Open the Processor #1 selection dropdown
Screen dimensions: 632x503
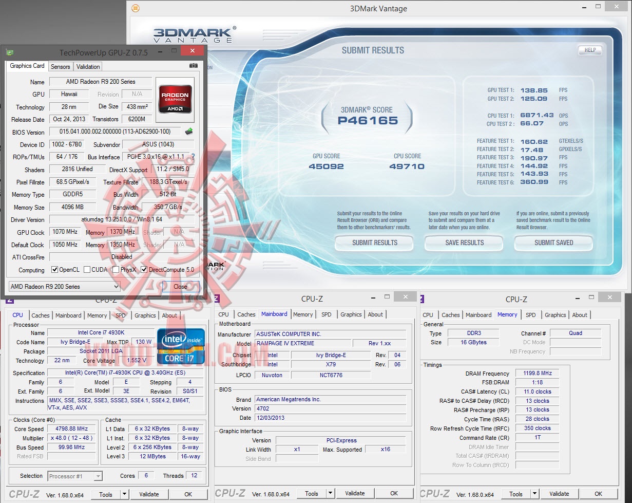(75, 476)
